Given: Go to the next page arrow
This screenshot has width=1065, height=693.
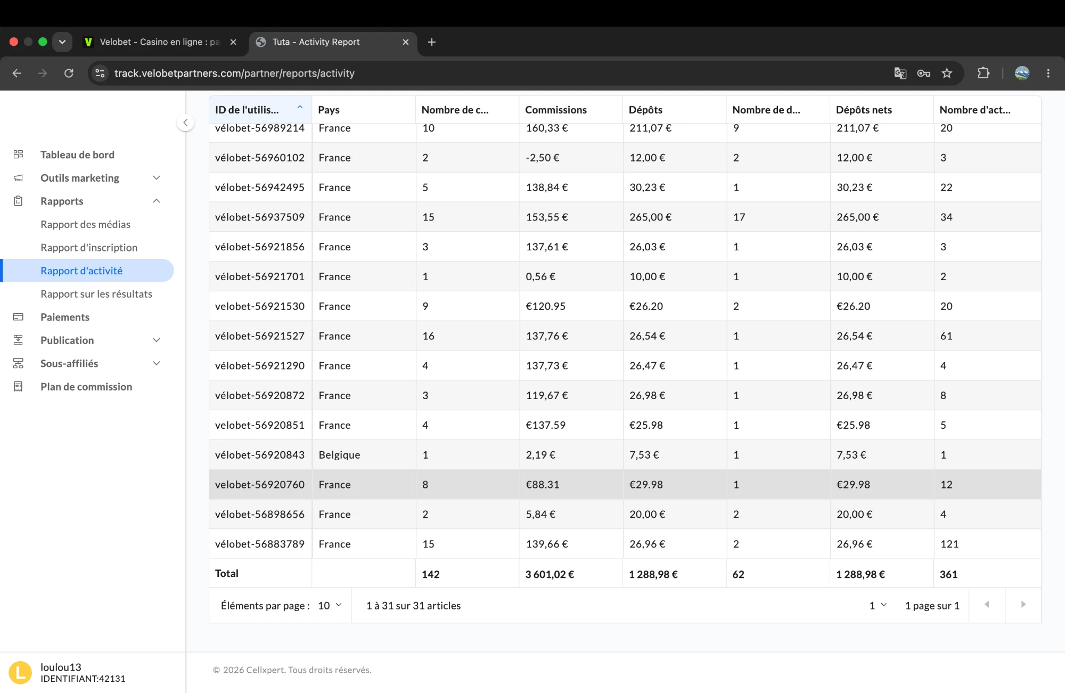Looking at the screenshot, I should pos(1023,605).
